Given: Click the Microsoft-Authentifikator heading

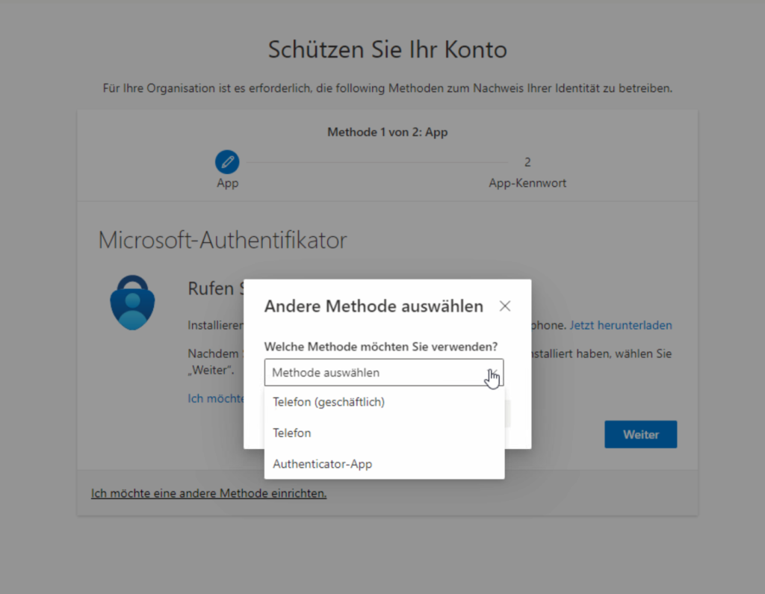Looking at the screenshot, I should coord(223,240).
